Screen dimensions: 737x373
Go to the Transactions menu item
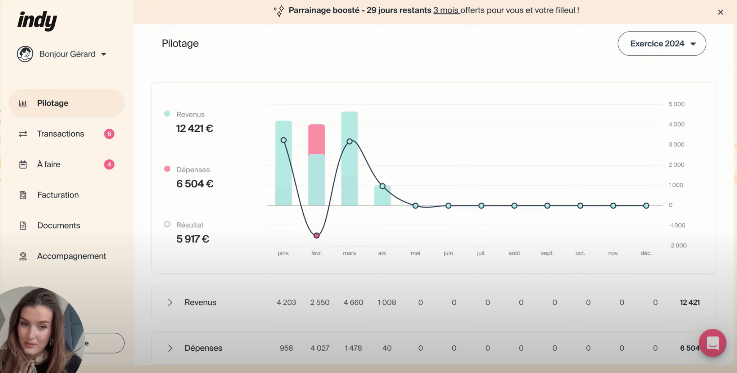pyautogui.click(x=60, y=134)
